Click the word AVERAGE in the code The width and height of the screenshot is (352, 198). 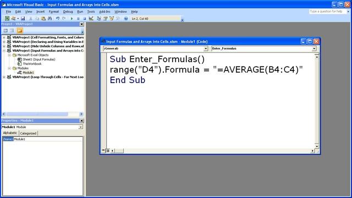click(x=244, y=70)
